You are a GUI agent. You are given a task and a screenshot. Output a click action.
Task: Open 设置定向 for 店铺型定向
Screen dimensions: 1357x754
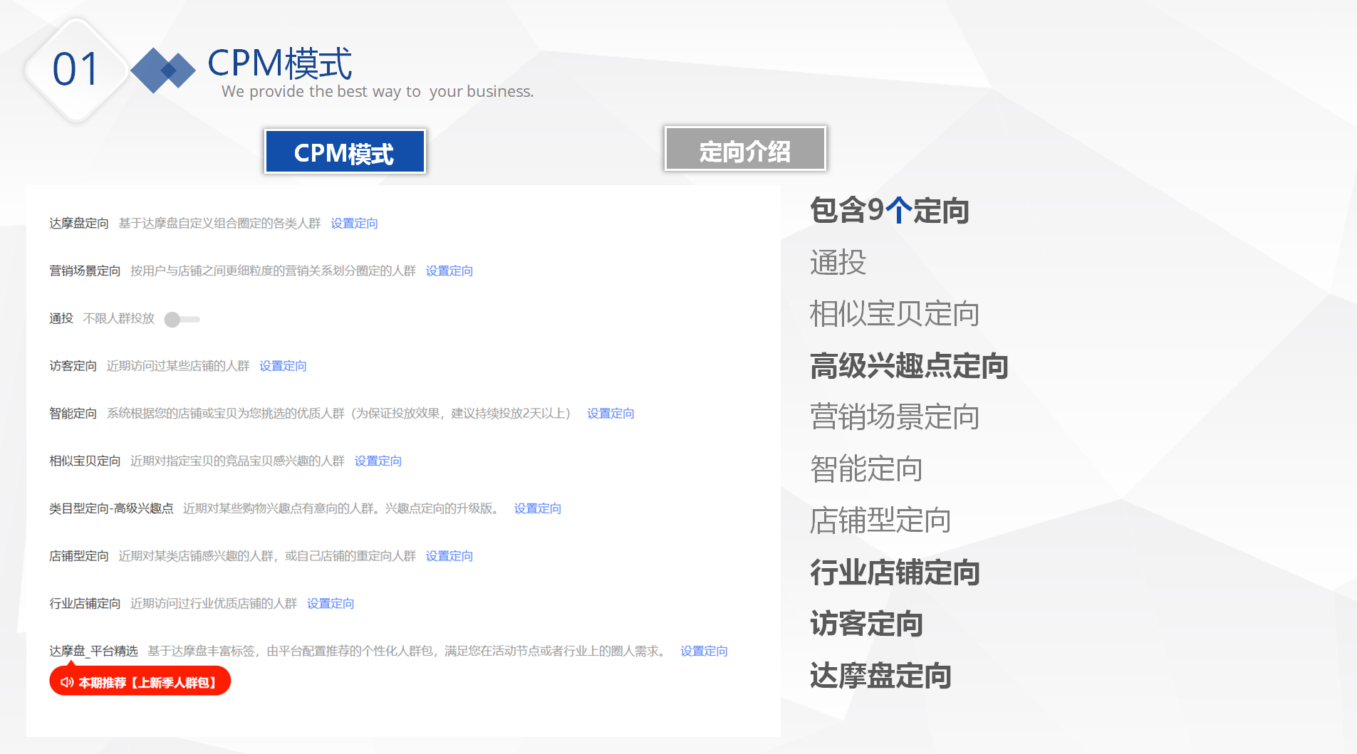pos(449,556)
